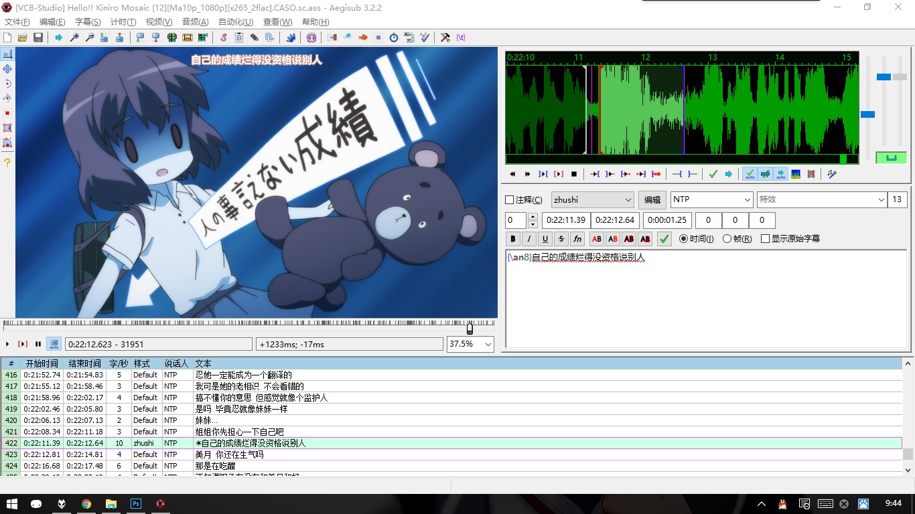Go to the previous line audio button
The image size is (915, 514).
(x=512, y=174)
